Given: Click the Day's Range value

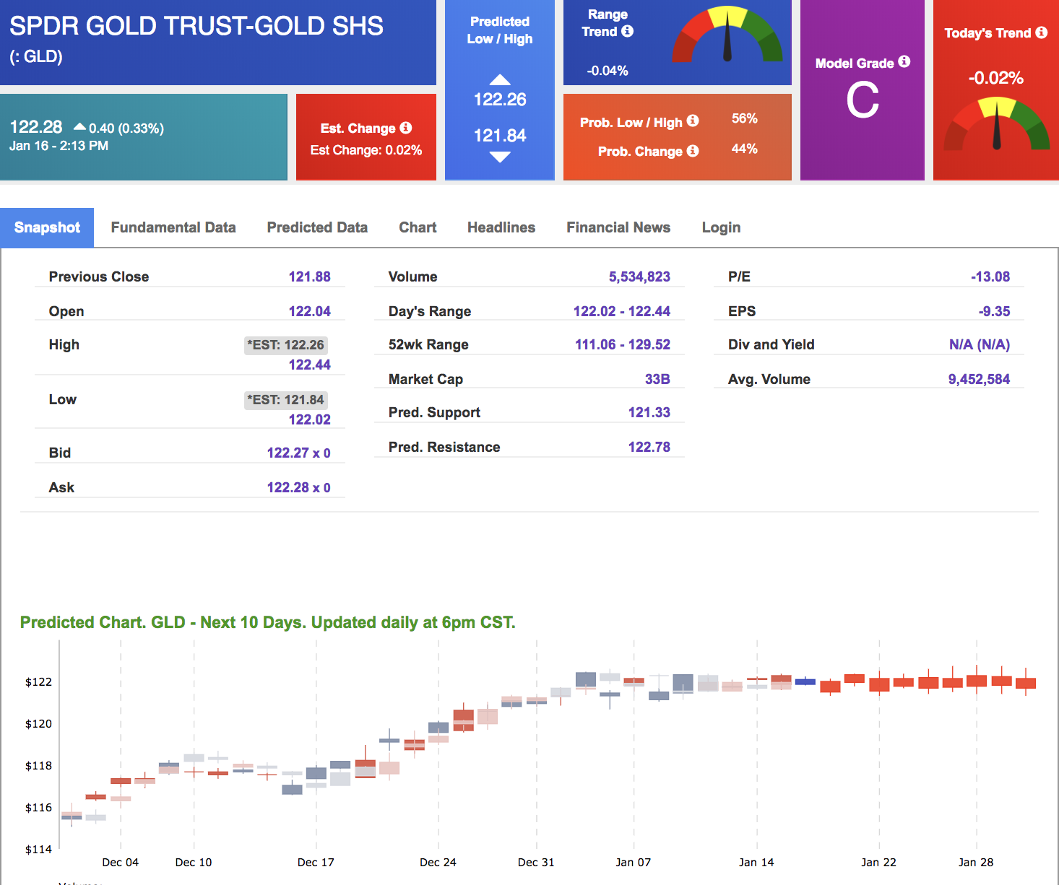Looking at the screenshot, I should tap(621, 311).
